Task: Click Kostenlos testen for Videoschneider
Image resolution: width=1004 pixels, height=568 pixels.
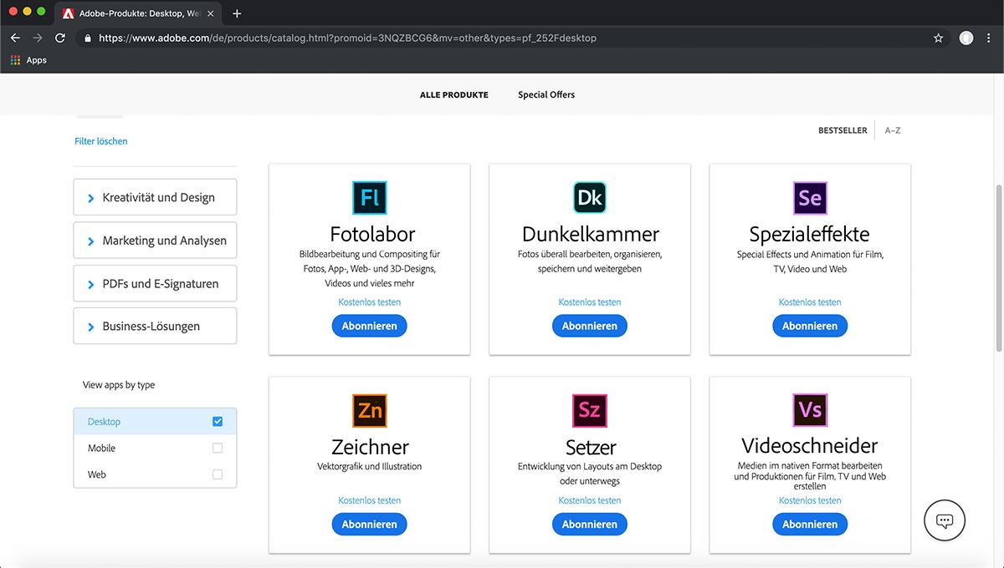Action: [x=810, y=500]
